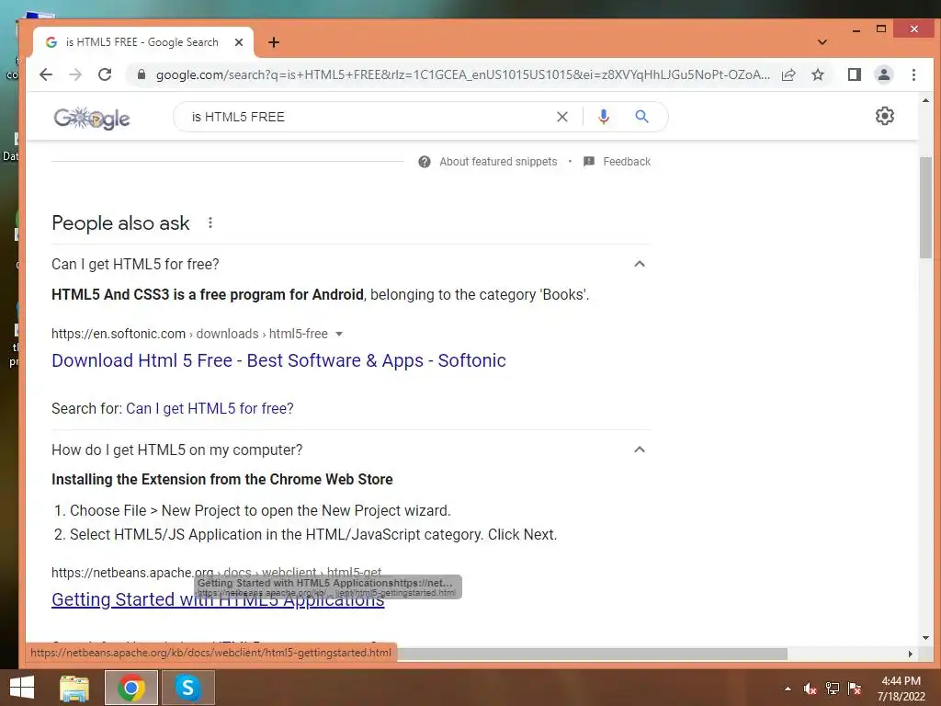Open the muted volume tray icon
This screenshot has width=941, height=706.
[x=811, y=689]
